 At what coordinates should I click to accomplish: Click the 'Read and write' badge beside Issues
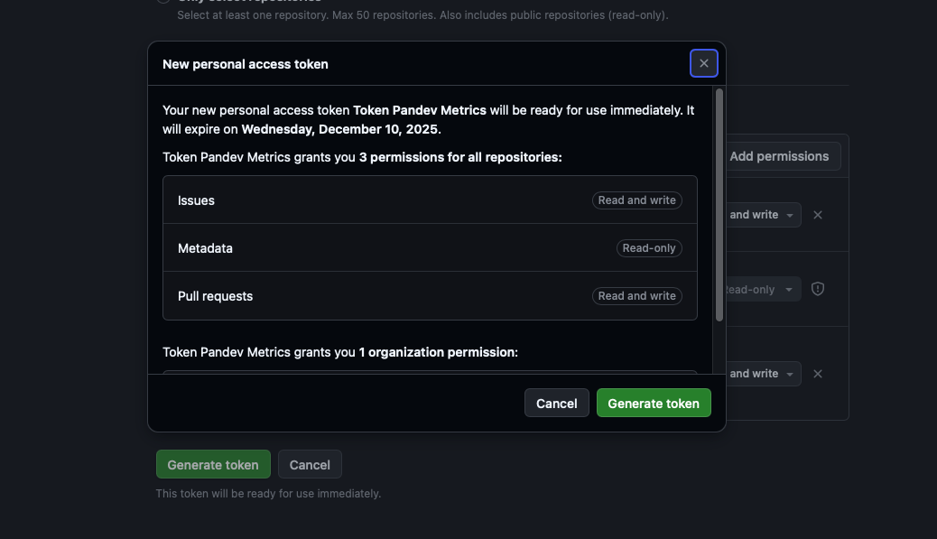pyautogui.click(x=636, y=200)
